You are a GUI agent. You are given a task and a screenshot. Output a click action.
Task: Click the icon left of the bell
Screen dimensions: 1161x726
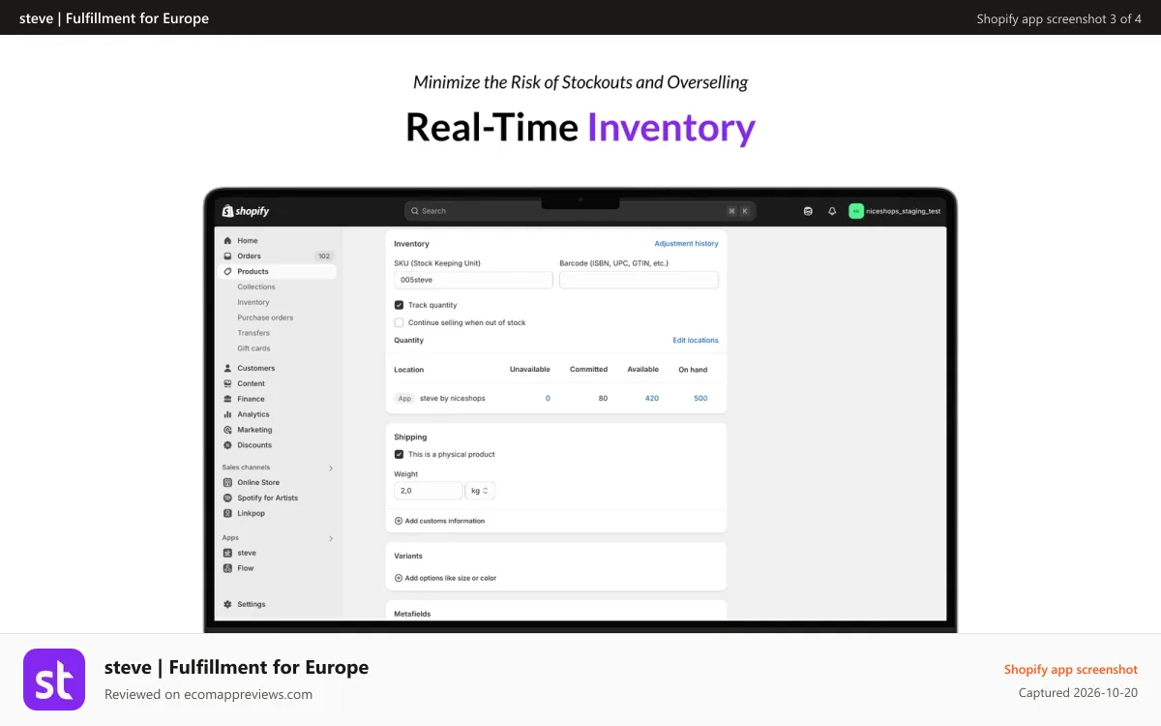pyautogui.click(x=808, y=211)
